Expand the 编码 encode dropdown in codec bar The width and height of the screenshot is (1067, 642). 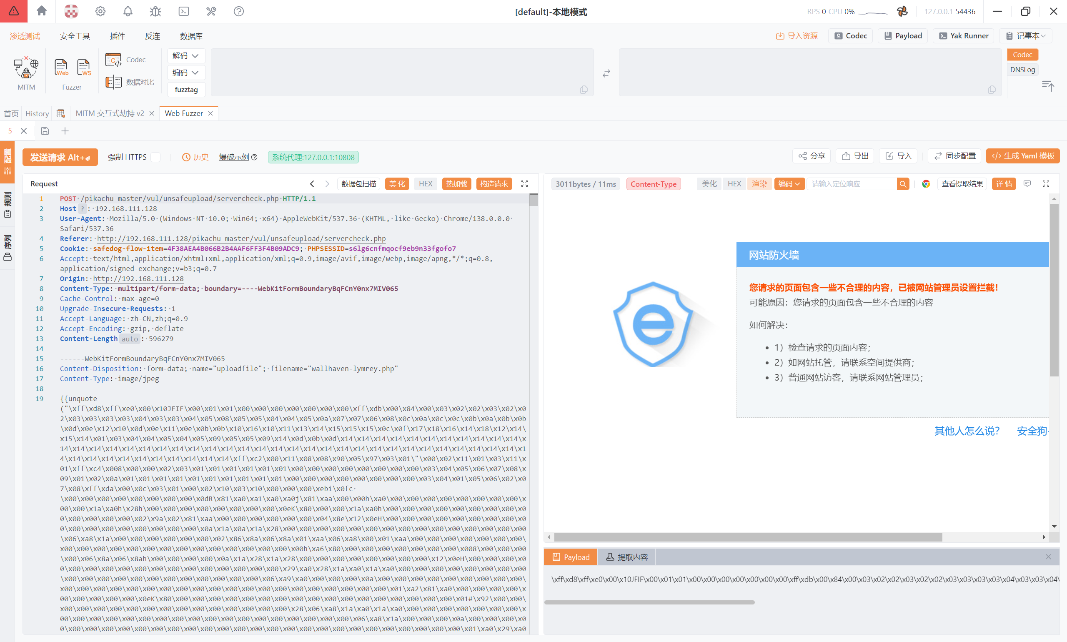pos(185,73)
